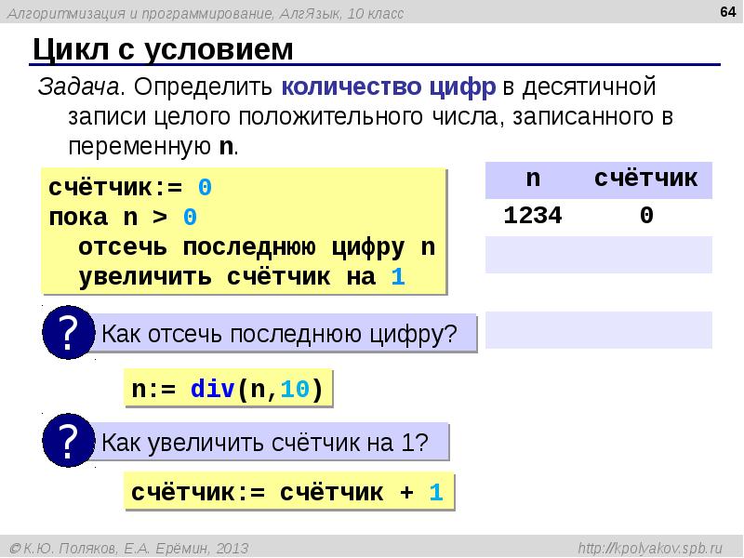Select the counter cell containing 0 in the table
Image resolution: width=744 pixels, height=558 pixels.
point(646,216)
